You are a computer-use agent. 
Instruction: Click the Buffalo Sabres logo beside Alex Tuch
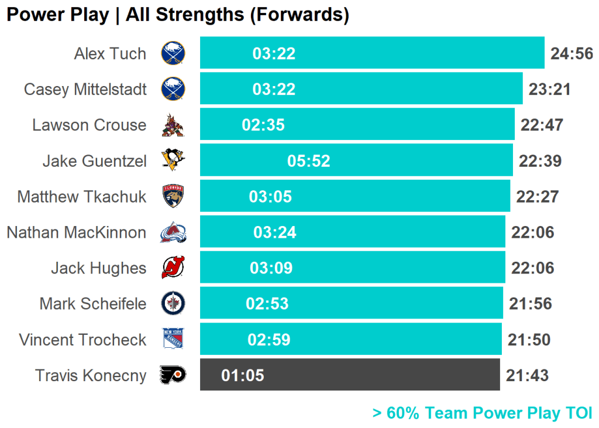173,53
